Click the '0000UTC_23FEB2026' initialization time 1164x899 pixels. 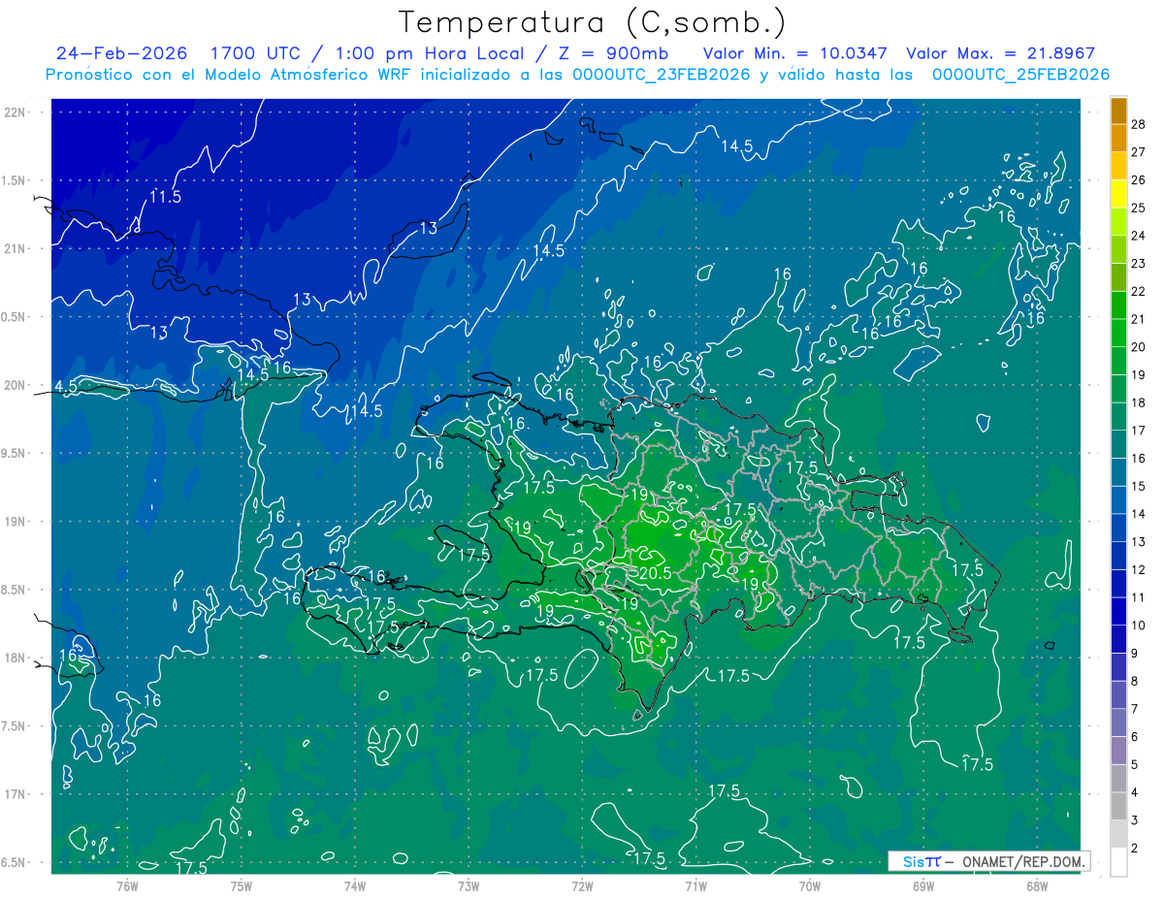662,75
